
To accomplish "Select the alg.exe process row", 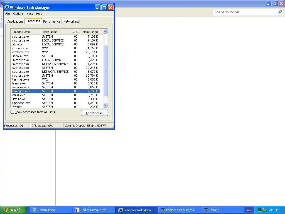I will pyautogui.click(x=56, y=44).
